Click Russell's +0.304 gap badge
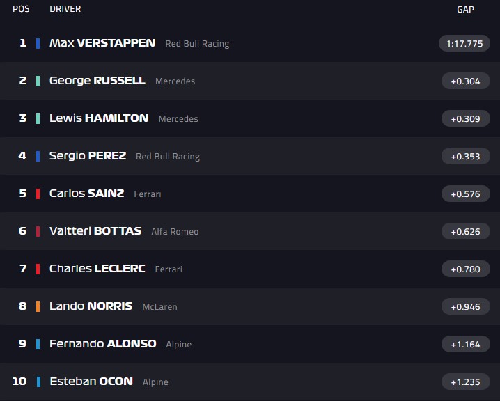The height and width of the screenshot is (401, 500). (465, 81)
